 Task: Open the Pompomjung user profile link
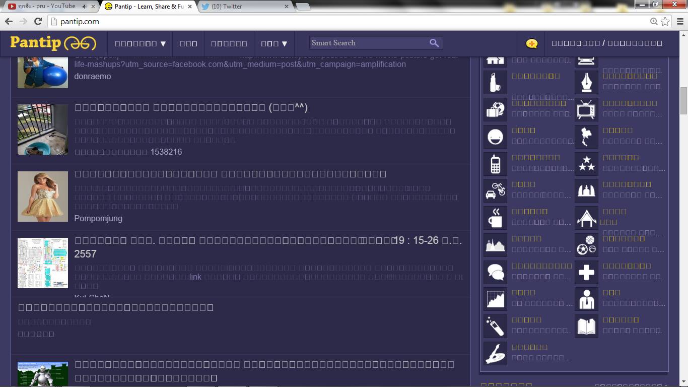click(x=98, y=218)
